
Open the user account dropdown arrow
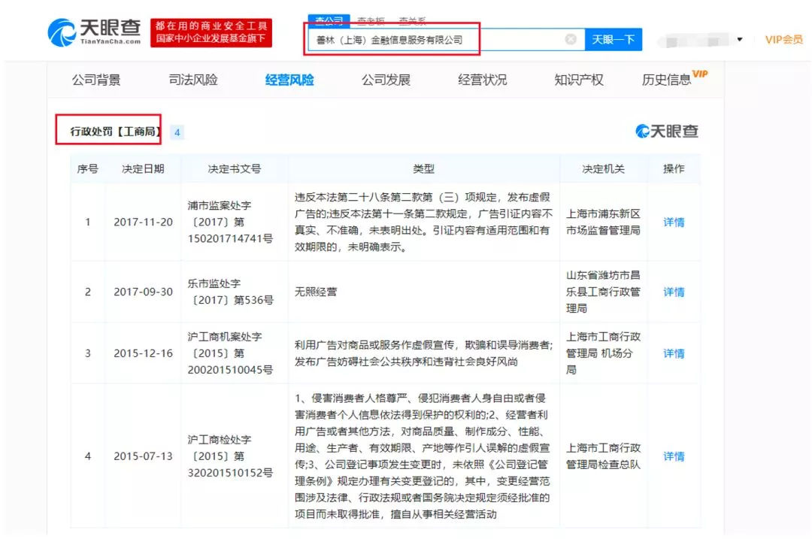(x=740, y=39)
